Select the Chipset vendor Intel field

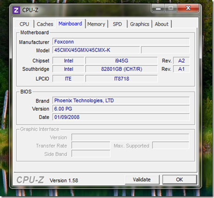[x=68, y=61]
